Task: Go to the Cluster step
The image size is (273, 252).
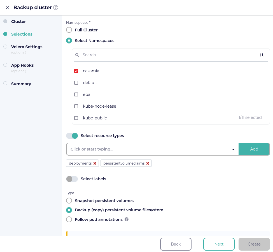Action: [x=18, y=21]
